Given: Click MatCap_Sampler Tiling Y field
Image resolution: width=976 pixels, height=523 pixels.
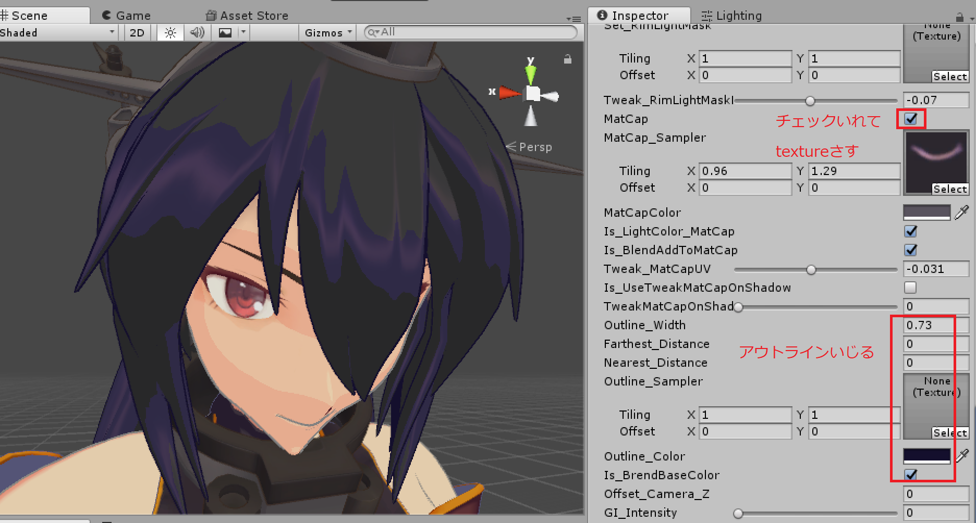Looking at the screenshot, I should (x=854, y=171).
